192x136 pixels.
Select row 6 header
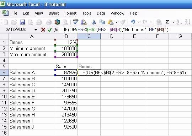pos(4,72)
